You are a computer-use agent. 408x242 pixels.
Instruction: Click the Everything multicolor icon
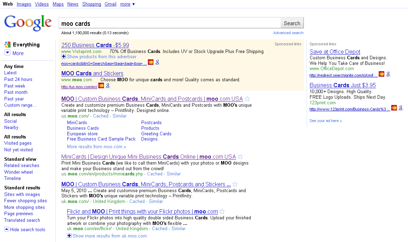pos(8,45)
